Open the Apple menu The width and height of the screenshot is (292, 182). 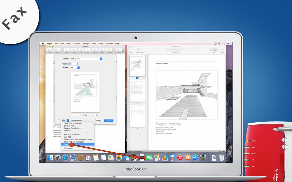coord(43,43)
